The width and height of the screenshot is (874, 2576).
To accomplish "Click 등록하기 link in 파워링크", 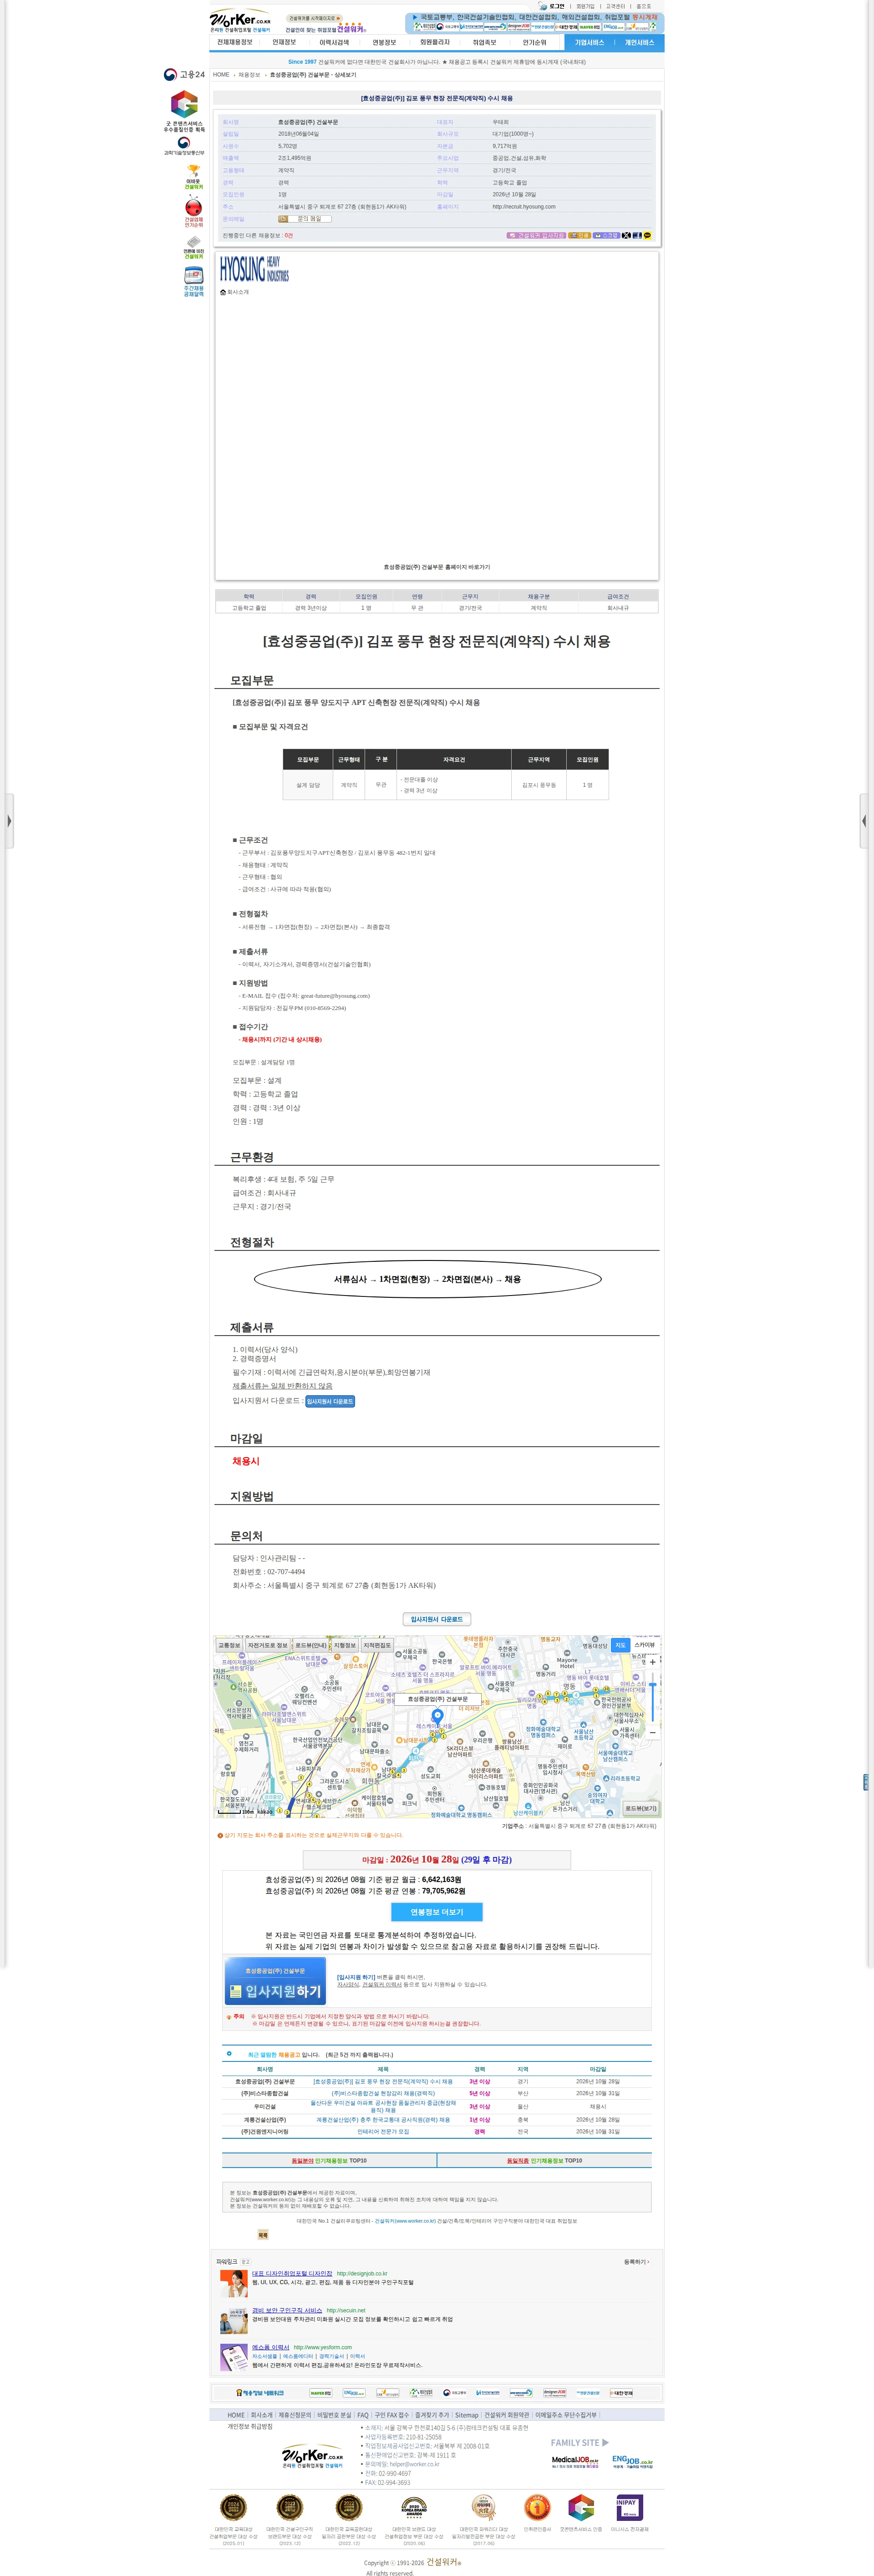I will coord(636,2261).
